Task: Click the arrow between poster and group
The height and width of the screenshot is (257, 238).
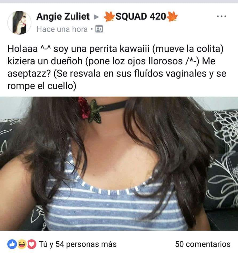Action: pyautogui.click(x=97, y=17)
